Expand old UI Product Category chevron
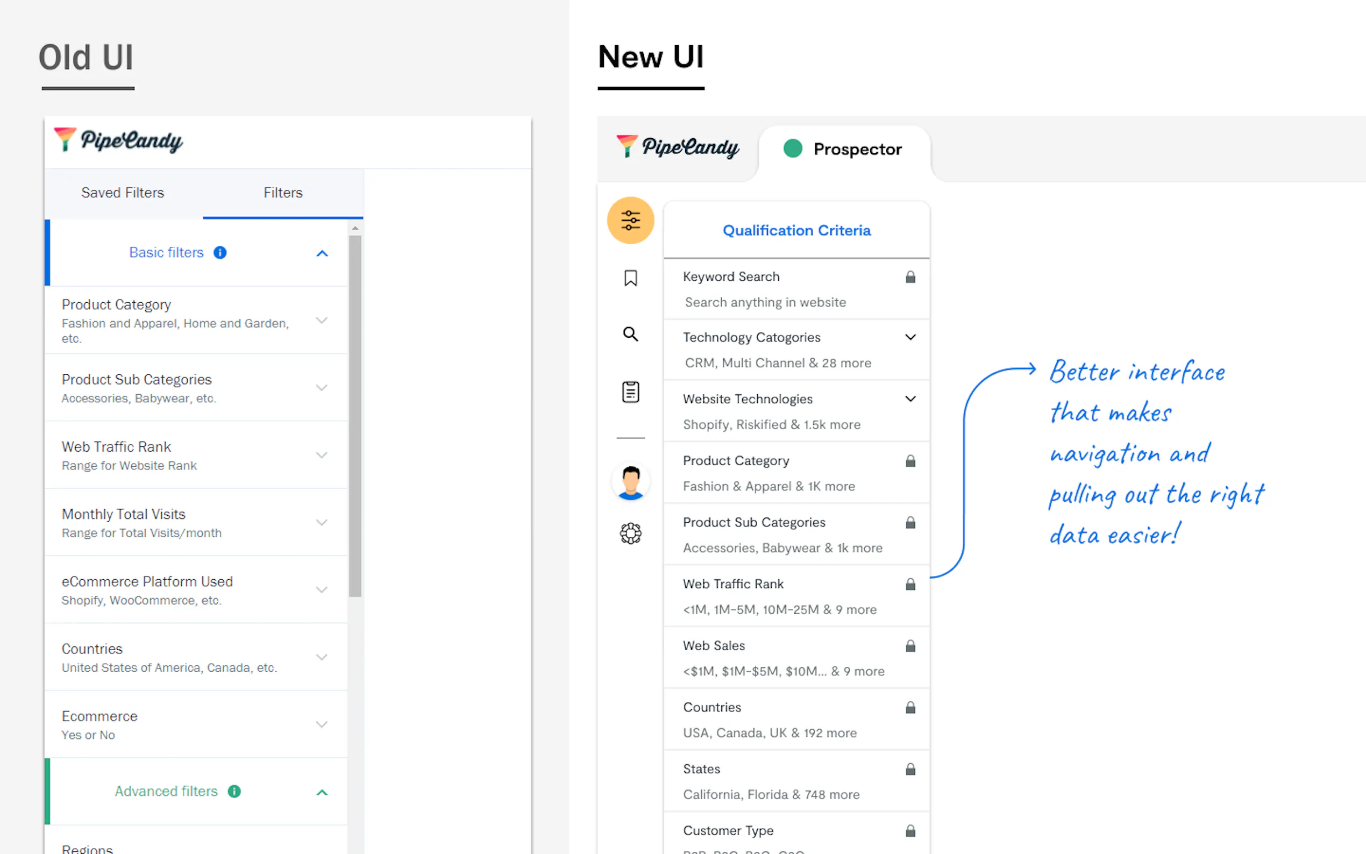 click(x=321, y=321)
